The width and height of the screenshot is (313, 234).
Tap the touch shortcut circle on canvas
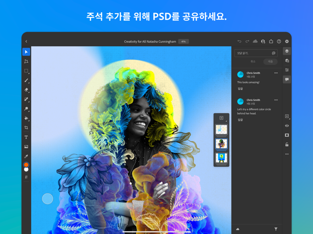[x=48, y=199]
